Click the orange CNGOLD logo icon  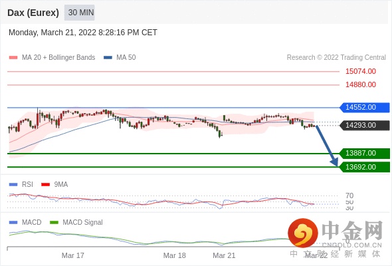(x=303, y=233)
